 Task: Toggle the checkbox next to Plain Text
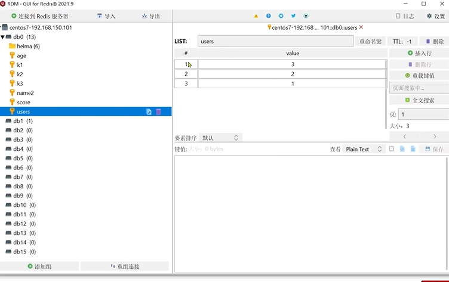click(392, 148)
